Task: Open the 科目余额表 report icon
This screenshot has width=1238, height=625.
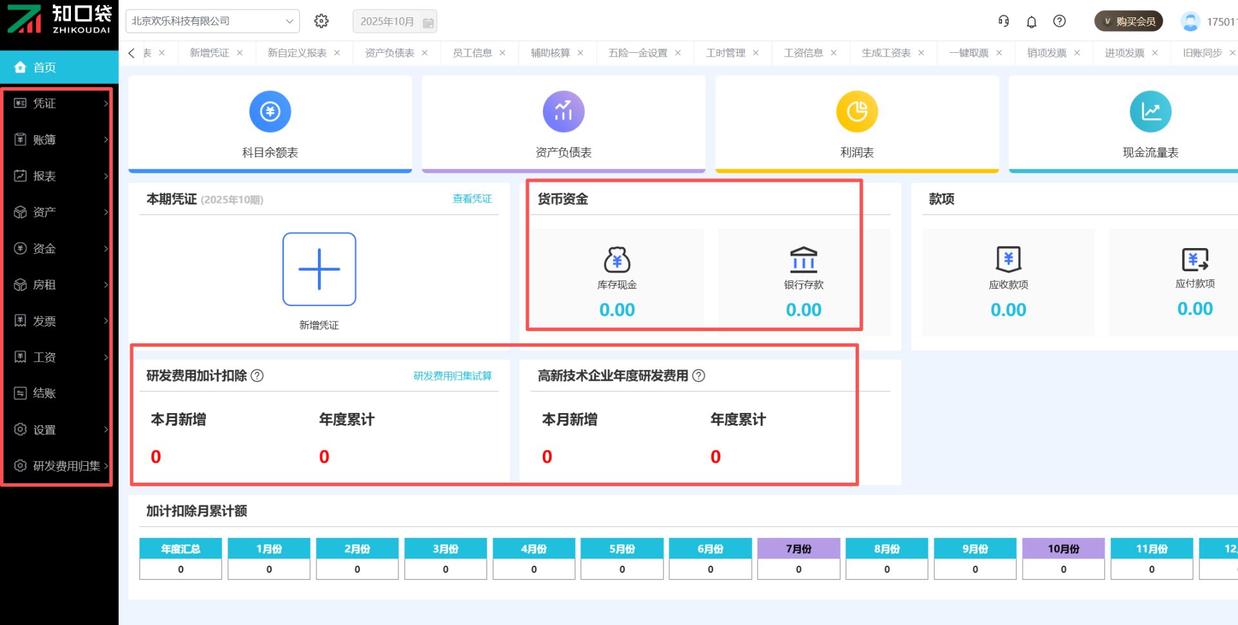Action: pyautogui.click(x=270, y=111)
